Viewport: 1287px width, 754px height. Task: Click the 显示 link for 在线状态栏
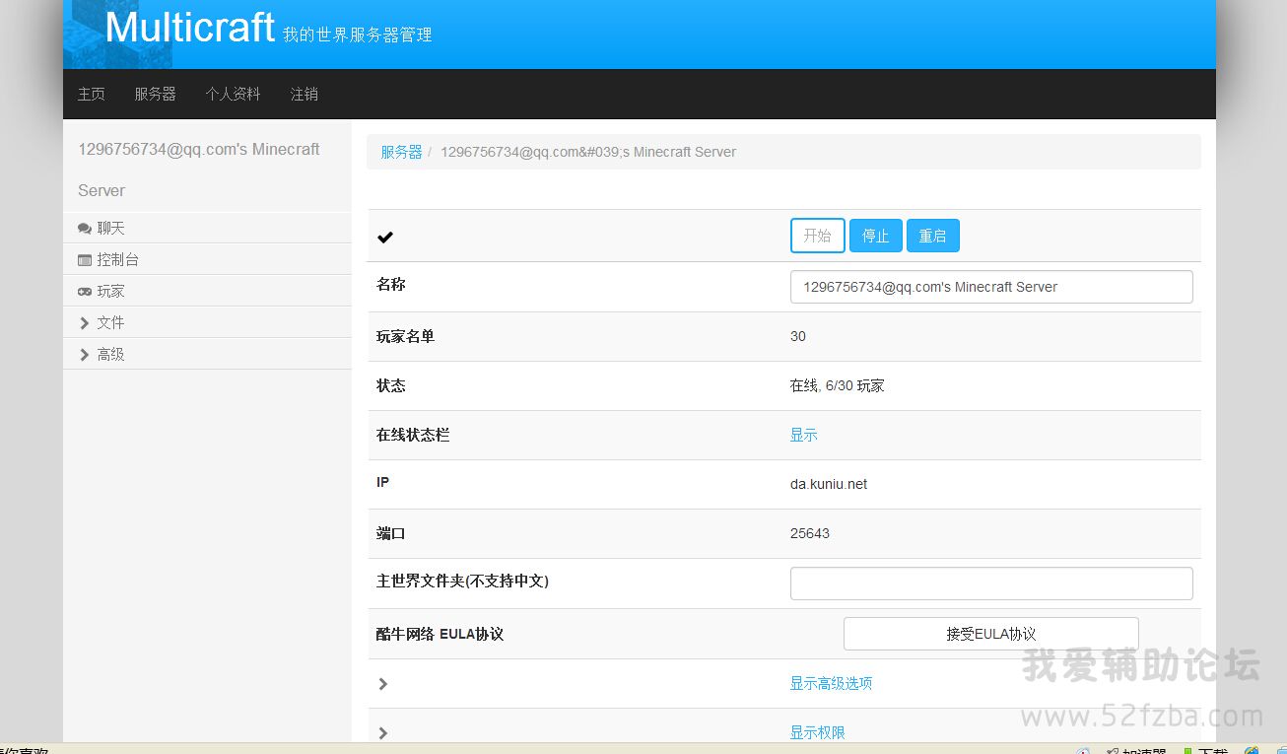[x=804, y=435]
